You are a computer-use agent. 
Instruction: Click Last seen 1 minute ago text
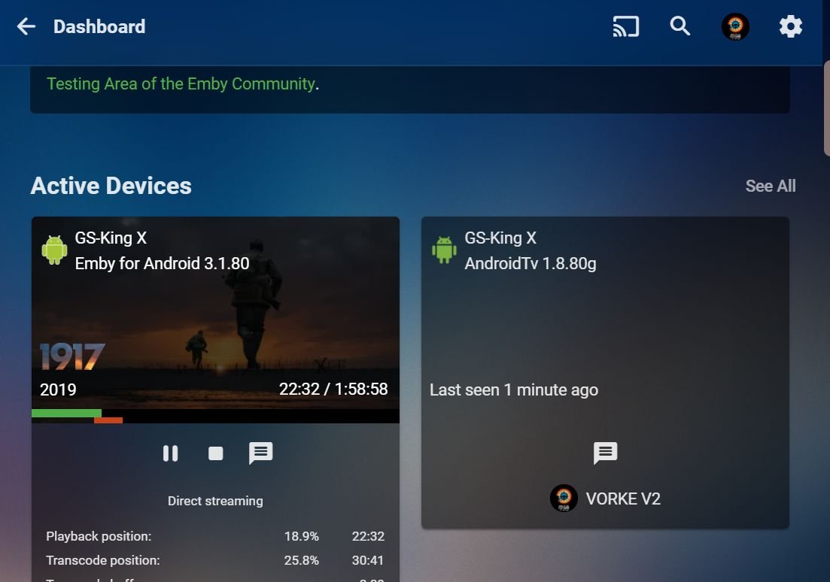tap(514, 390)
